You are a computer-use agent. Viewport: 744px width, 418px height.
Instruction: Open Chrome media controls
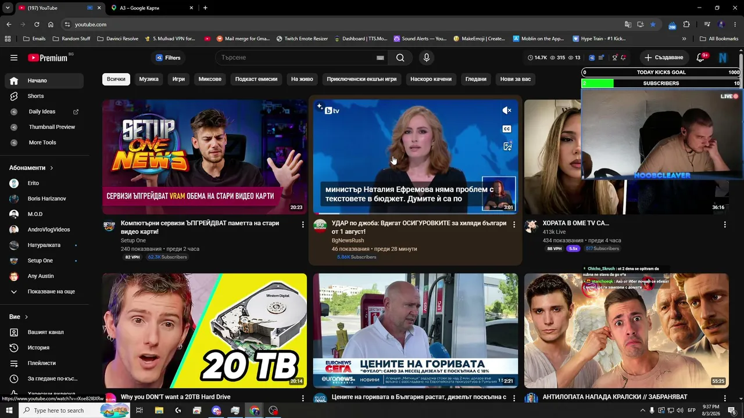707,24
